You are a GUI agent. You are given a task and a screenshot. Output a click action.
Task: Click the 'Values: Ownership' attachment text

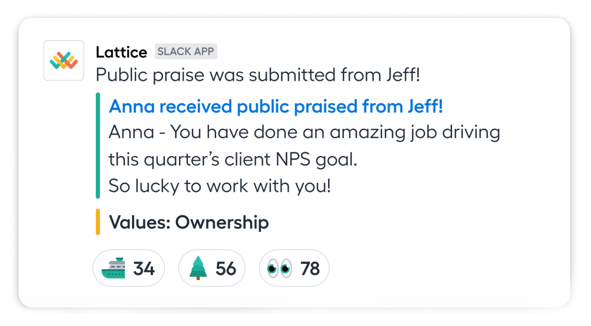(189, 222)
